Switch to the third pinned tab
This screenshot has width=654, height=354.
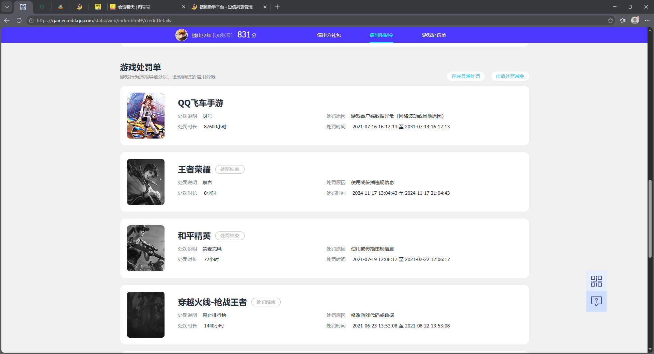(x=61, y=7)
